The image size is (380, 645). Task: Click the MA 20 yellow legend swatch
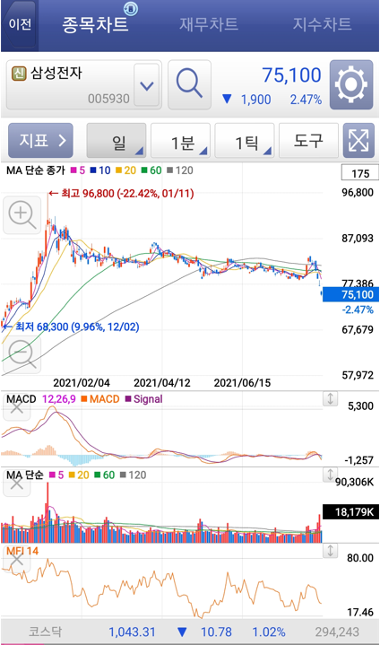click(118, 170)
